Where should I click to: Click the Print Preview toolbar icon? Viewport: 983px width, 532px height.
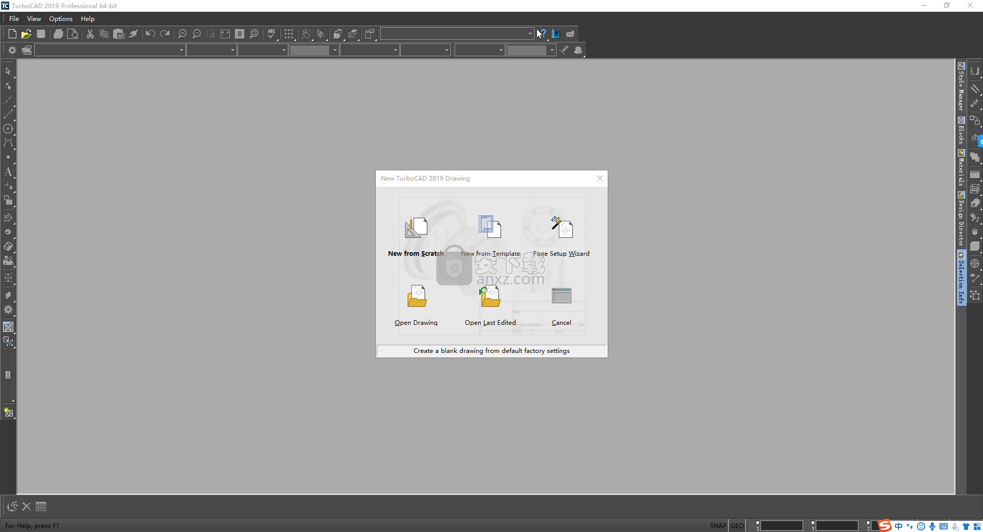click(x=73, y=34)
